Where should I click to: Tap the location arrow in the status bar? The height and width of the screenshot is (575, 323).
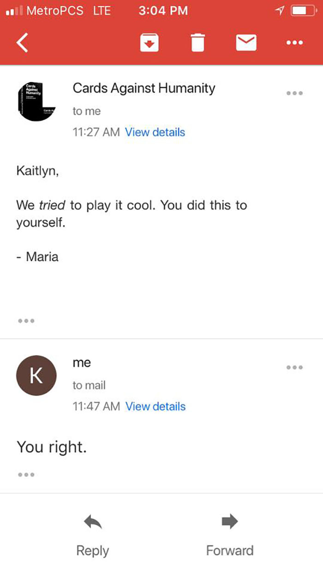(280, 10)
